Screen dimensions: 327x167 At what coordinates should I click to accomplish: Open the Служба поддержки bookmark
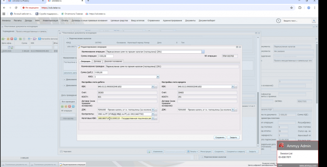47,14
